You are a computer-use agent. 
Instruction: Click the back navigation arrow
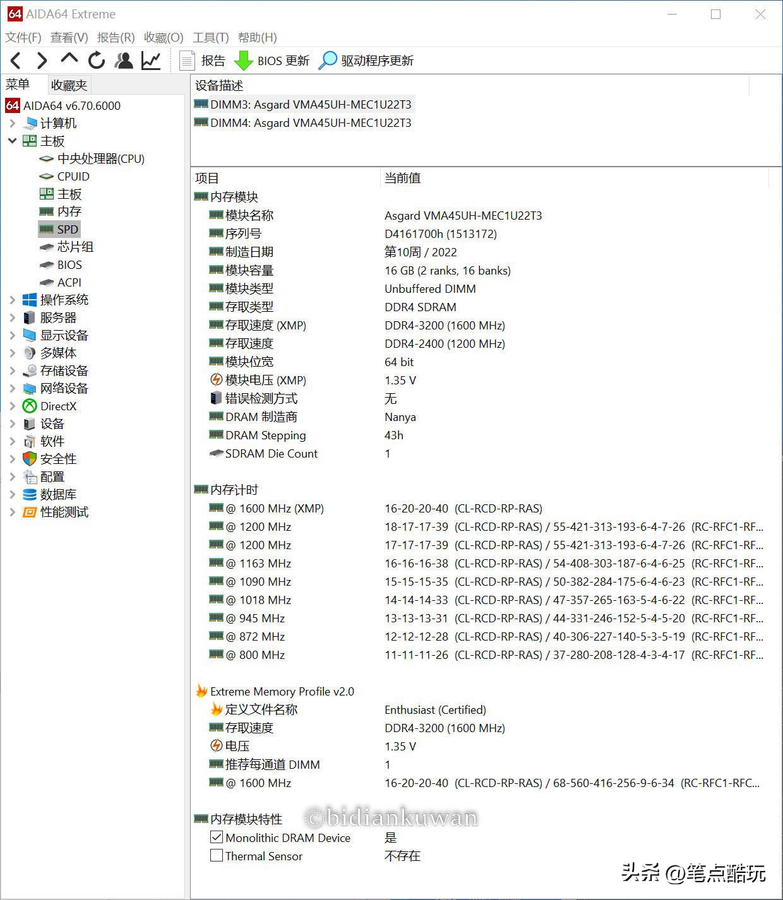[x=15, y=60]
